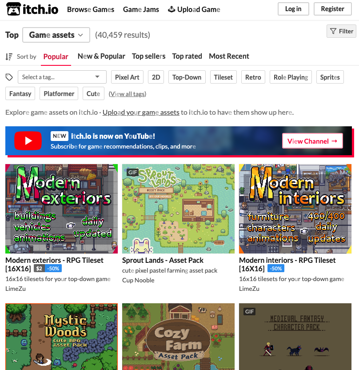Screen dimensions: 359x370
Task: Click the sort order icon beside Sort by
Action: click(x=9, y=56)
